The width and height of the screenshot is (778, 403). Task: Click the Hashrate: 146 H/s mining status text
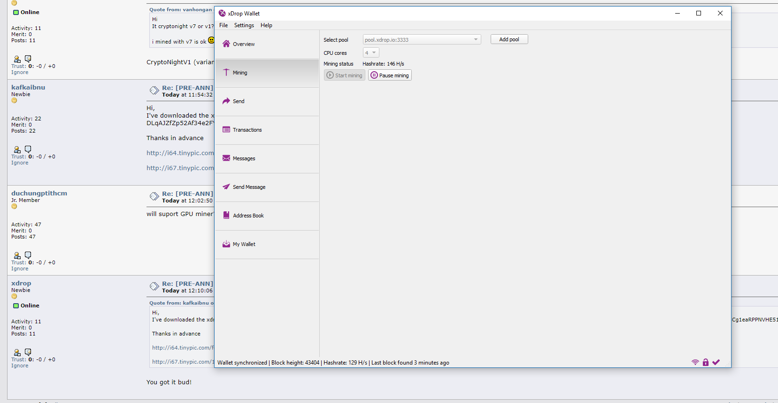tap(383, 64)
